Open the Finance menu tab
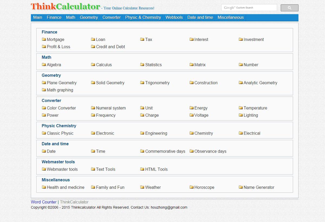The height and width of the screenshot is (222, 325). click(54, 17)
